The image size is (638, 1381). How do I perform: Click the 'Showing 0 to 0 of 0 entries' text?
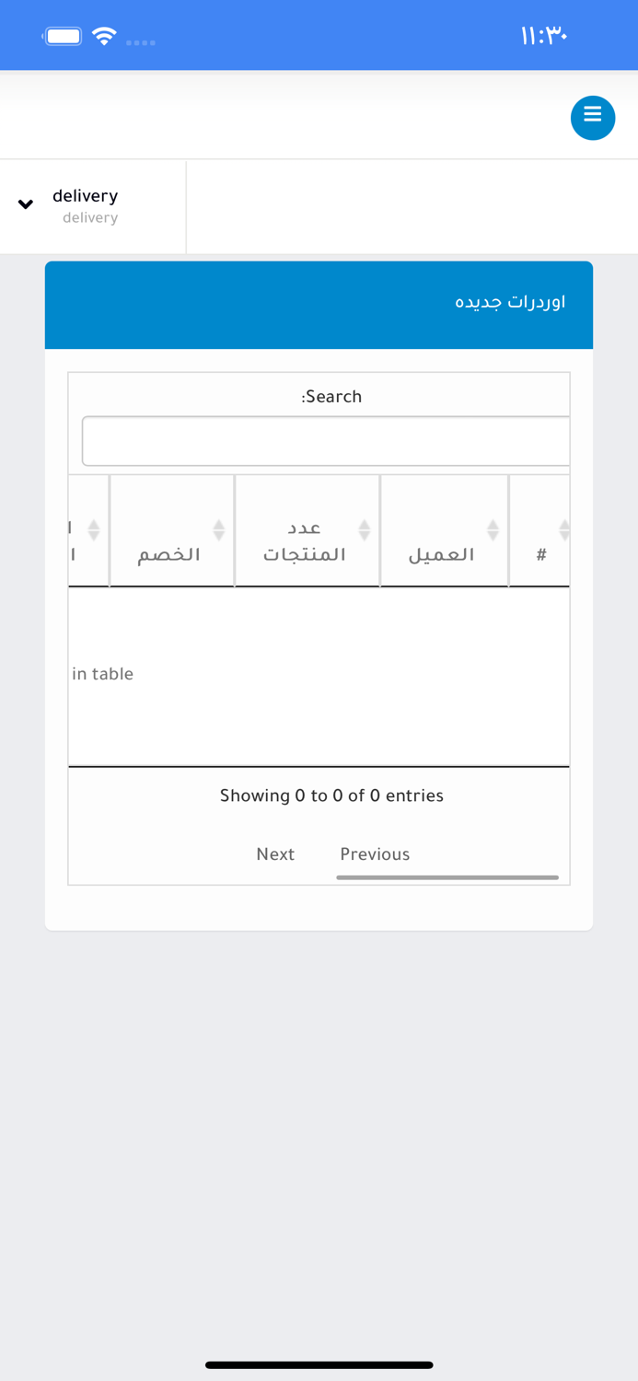pos(331,795)
